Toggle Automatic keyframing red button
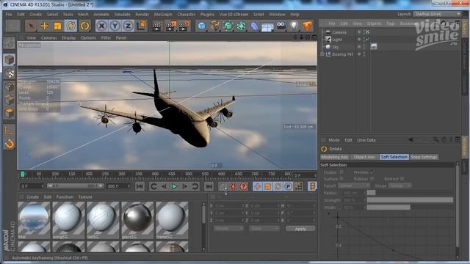This screenshot has width=470, height=264. click(x=233, y=186)
